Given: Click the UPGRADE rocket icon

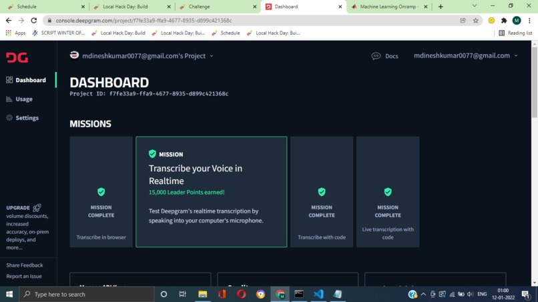Looking at the screenshot, I should pos(37,208).
